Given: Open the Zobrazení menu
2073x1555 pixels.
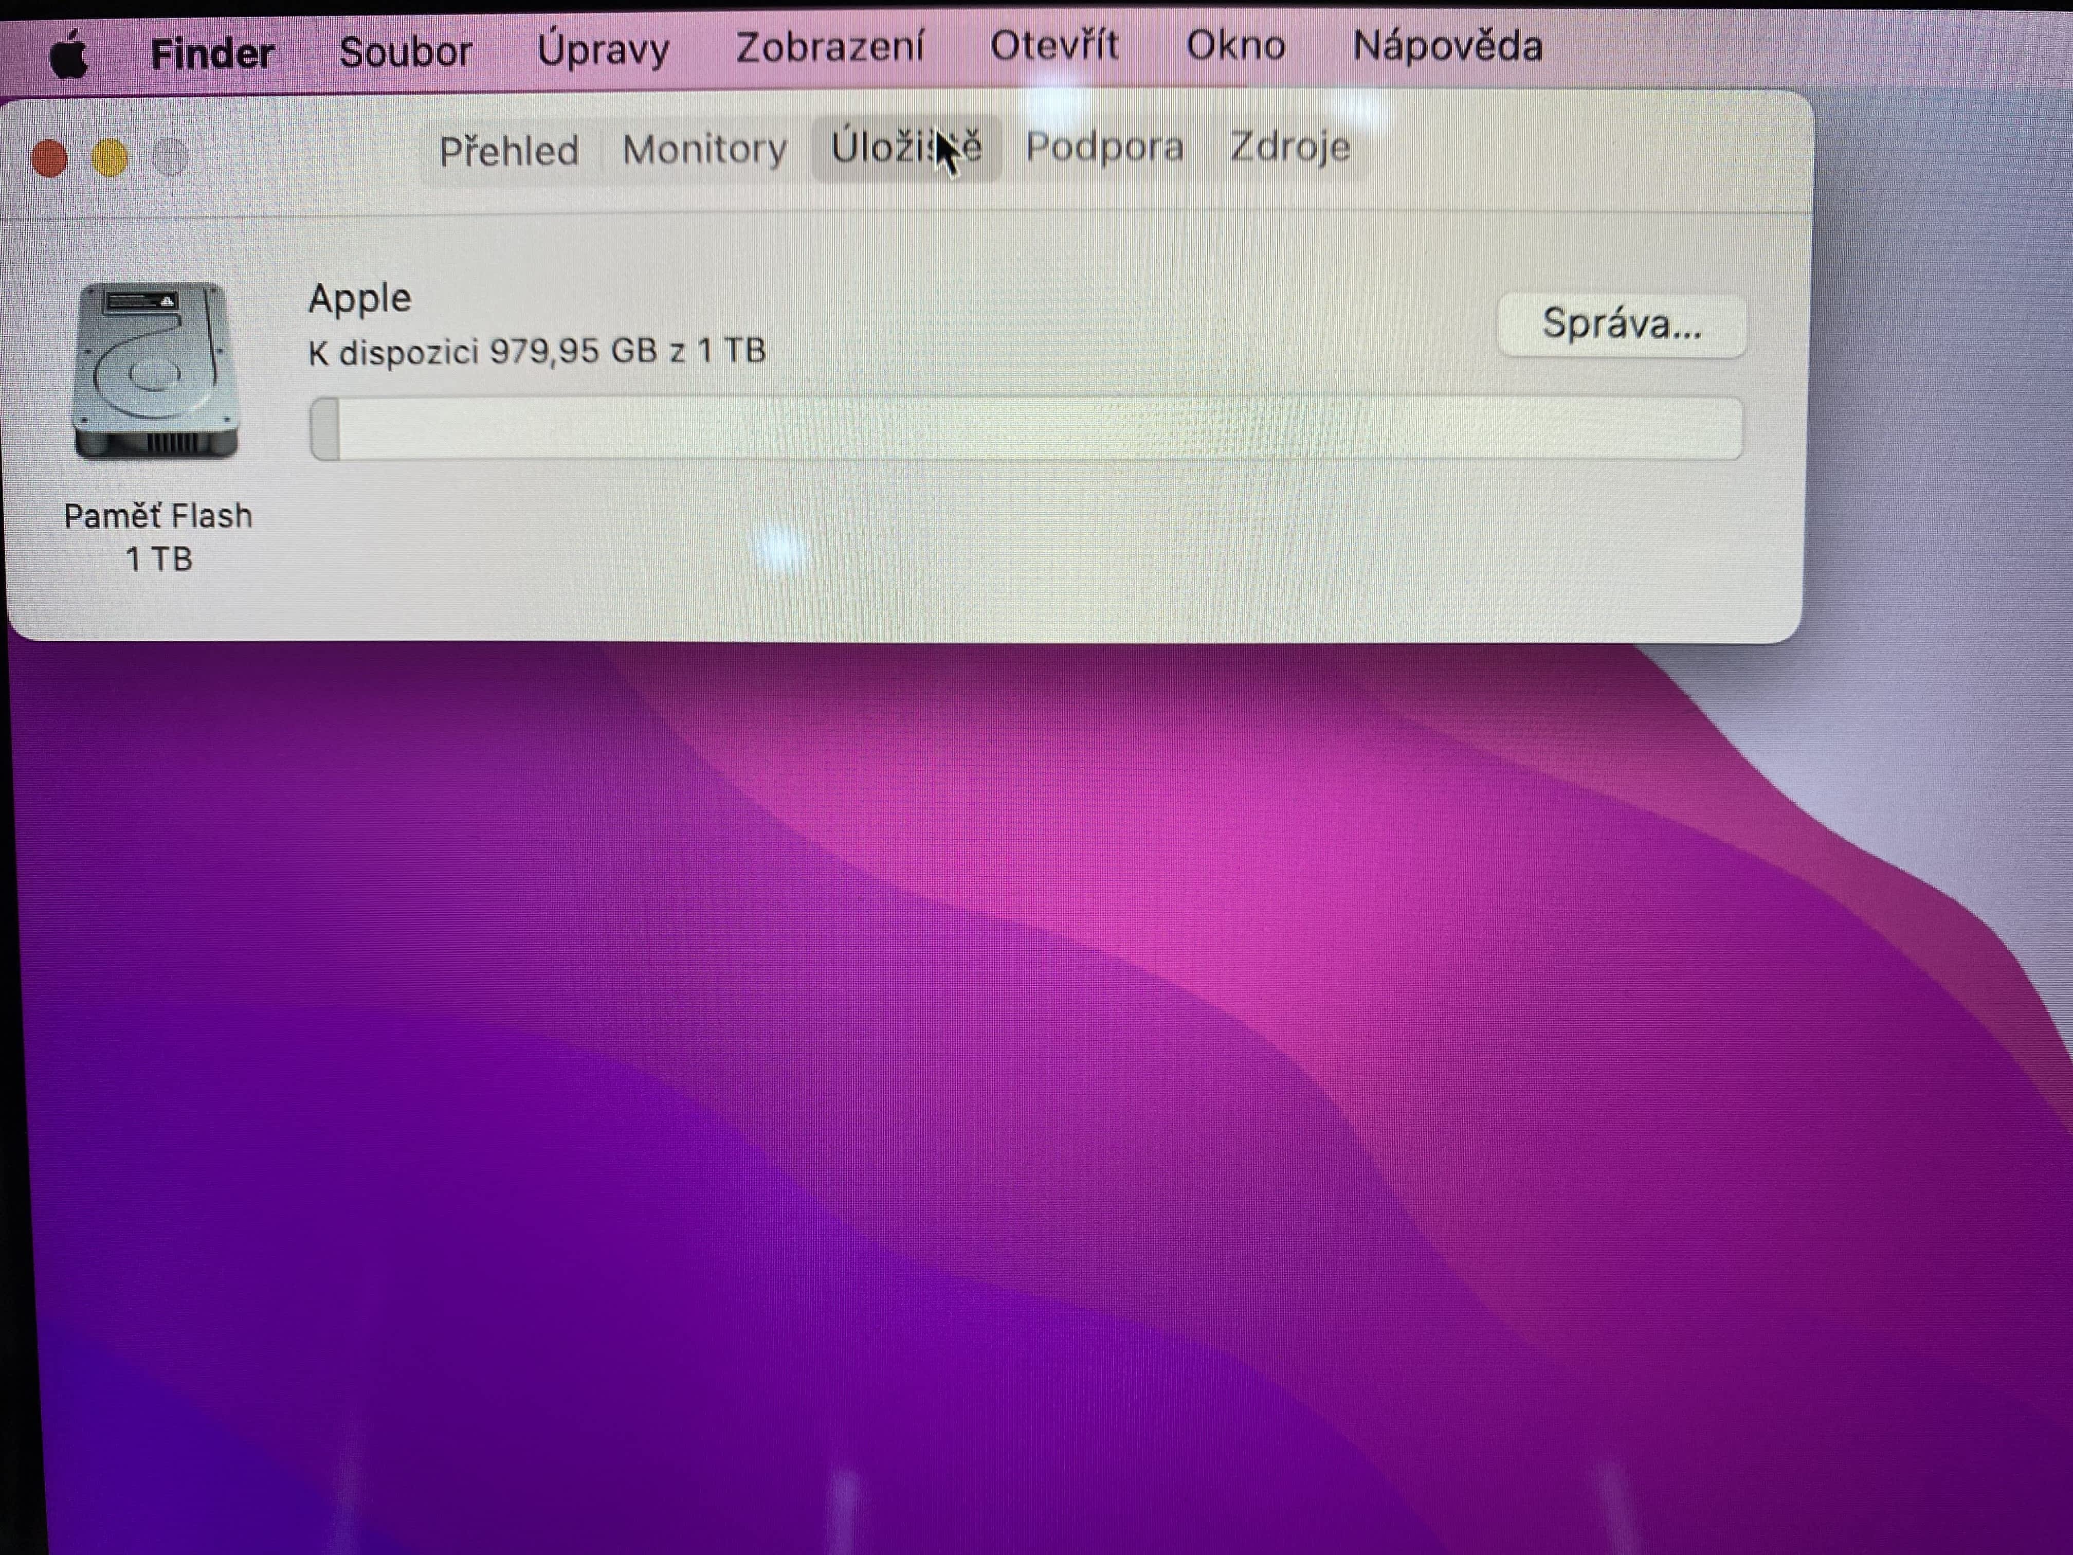Looking at the screenshot, I should tap(829, 47).
